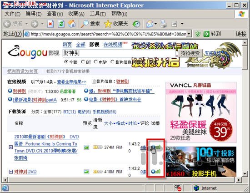Image resolution: width=250 pixels, height=193 pixels.
Task: Click the Gougou影视 logo
Action: [x=34, y=52]
